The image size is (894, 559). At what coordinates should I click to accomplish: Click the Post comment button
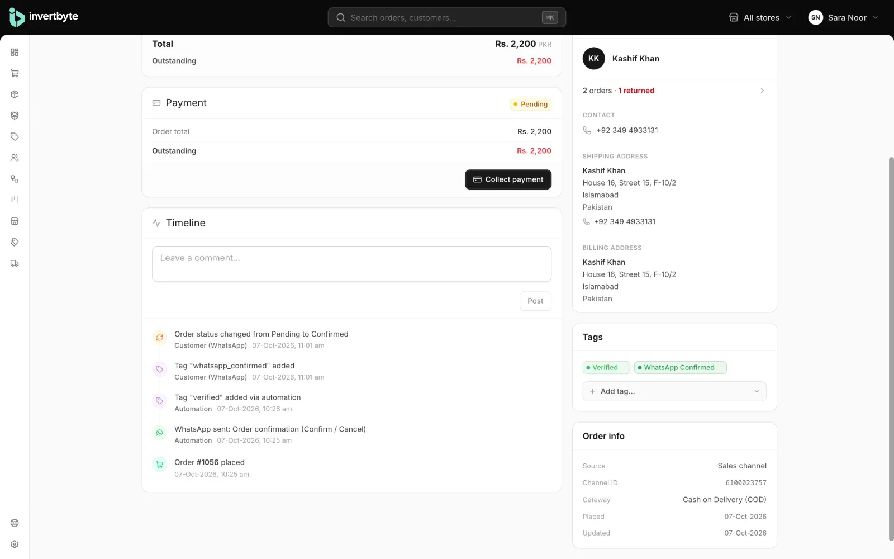point(535,301)
